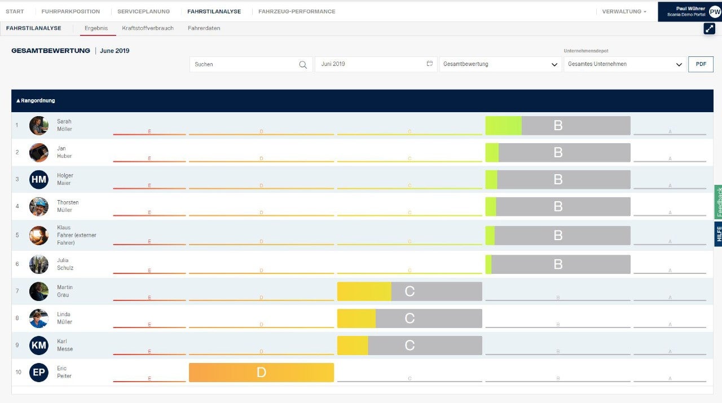
Task: Click the Suchen search input field
Action: pos(251,64)
